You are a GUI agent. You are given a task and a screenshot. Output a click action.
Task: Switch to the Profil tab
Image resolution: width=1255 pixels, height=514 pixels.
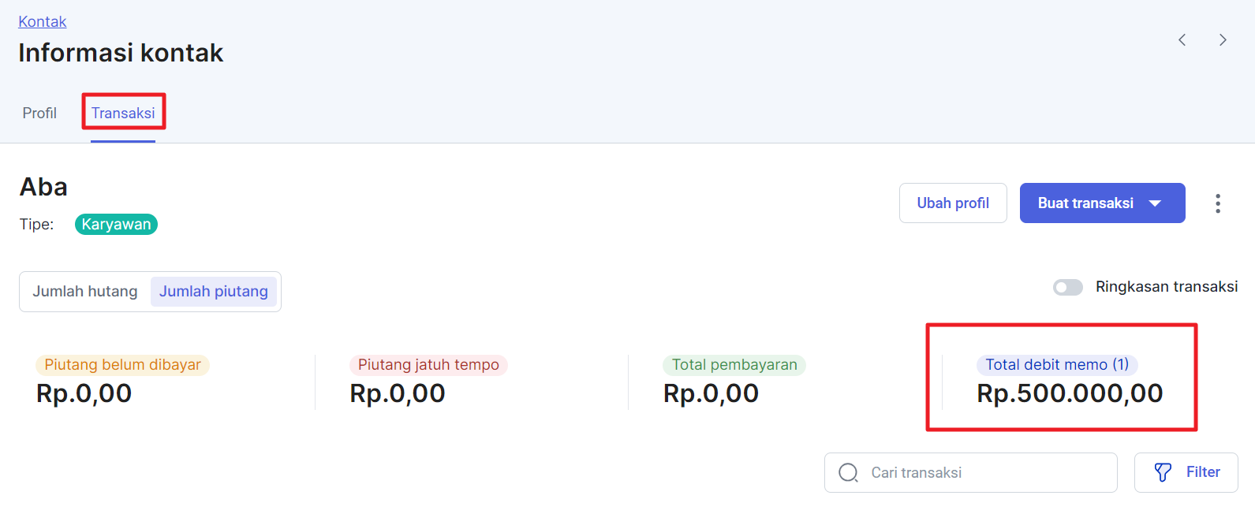coord(39,114)
